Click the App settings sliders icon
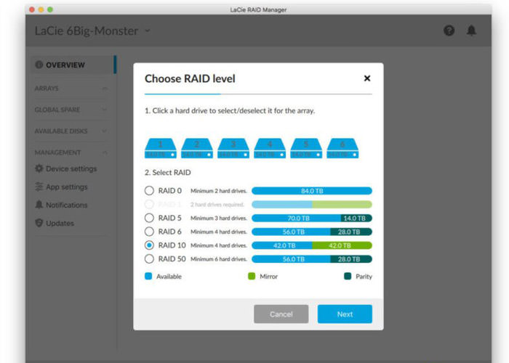 [x=39, y=187]
